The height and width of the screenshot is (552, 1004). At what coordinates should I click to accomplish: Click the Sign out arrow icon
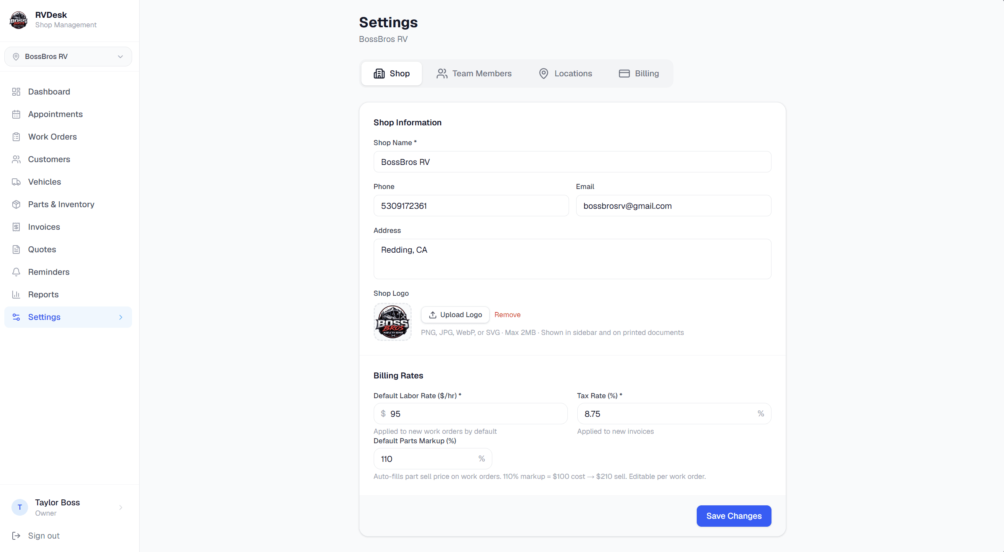[x=16, y=536]
